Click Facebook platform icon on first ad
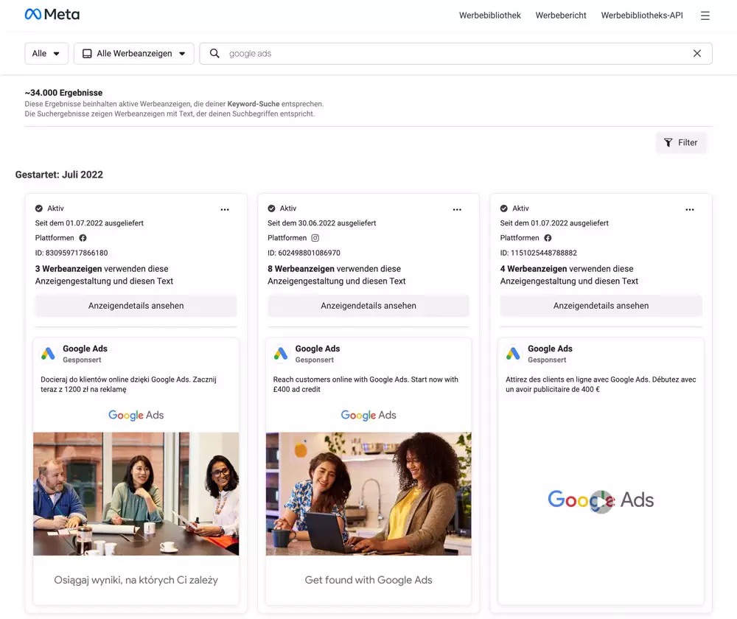 point(83,238)
